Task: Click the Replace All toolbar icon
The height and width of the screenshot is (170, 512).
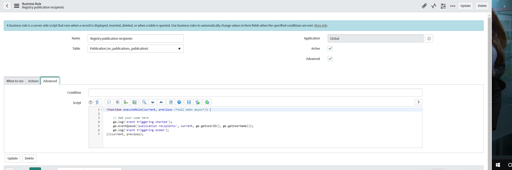Action: 134,102
